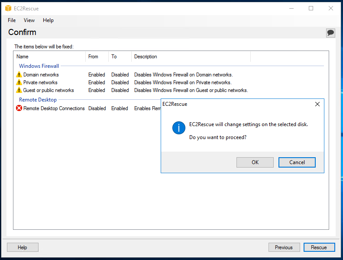Viewport: 343px width, 260px height.
Task: Go back with the Previous button
Action: pyautogui.click(x=284, y=247)
